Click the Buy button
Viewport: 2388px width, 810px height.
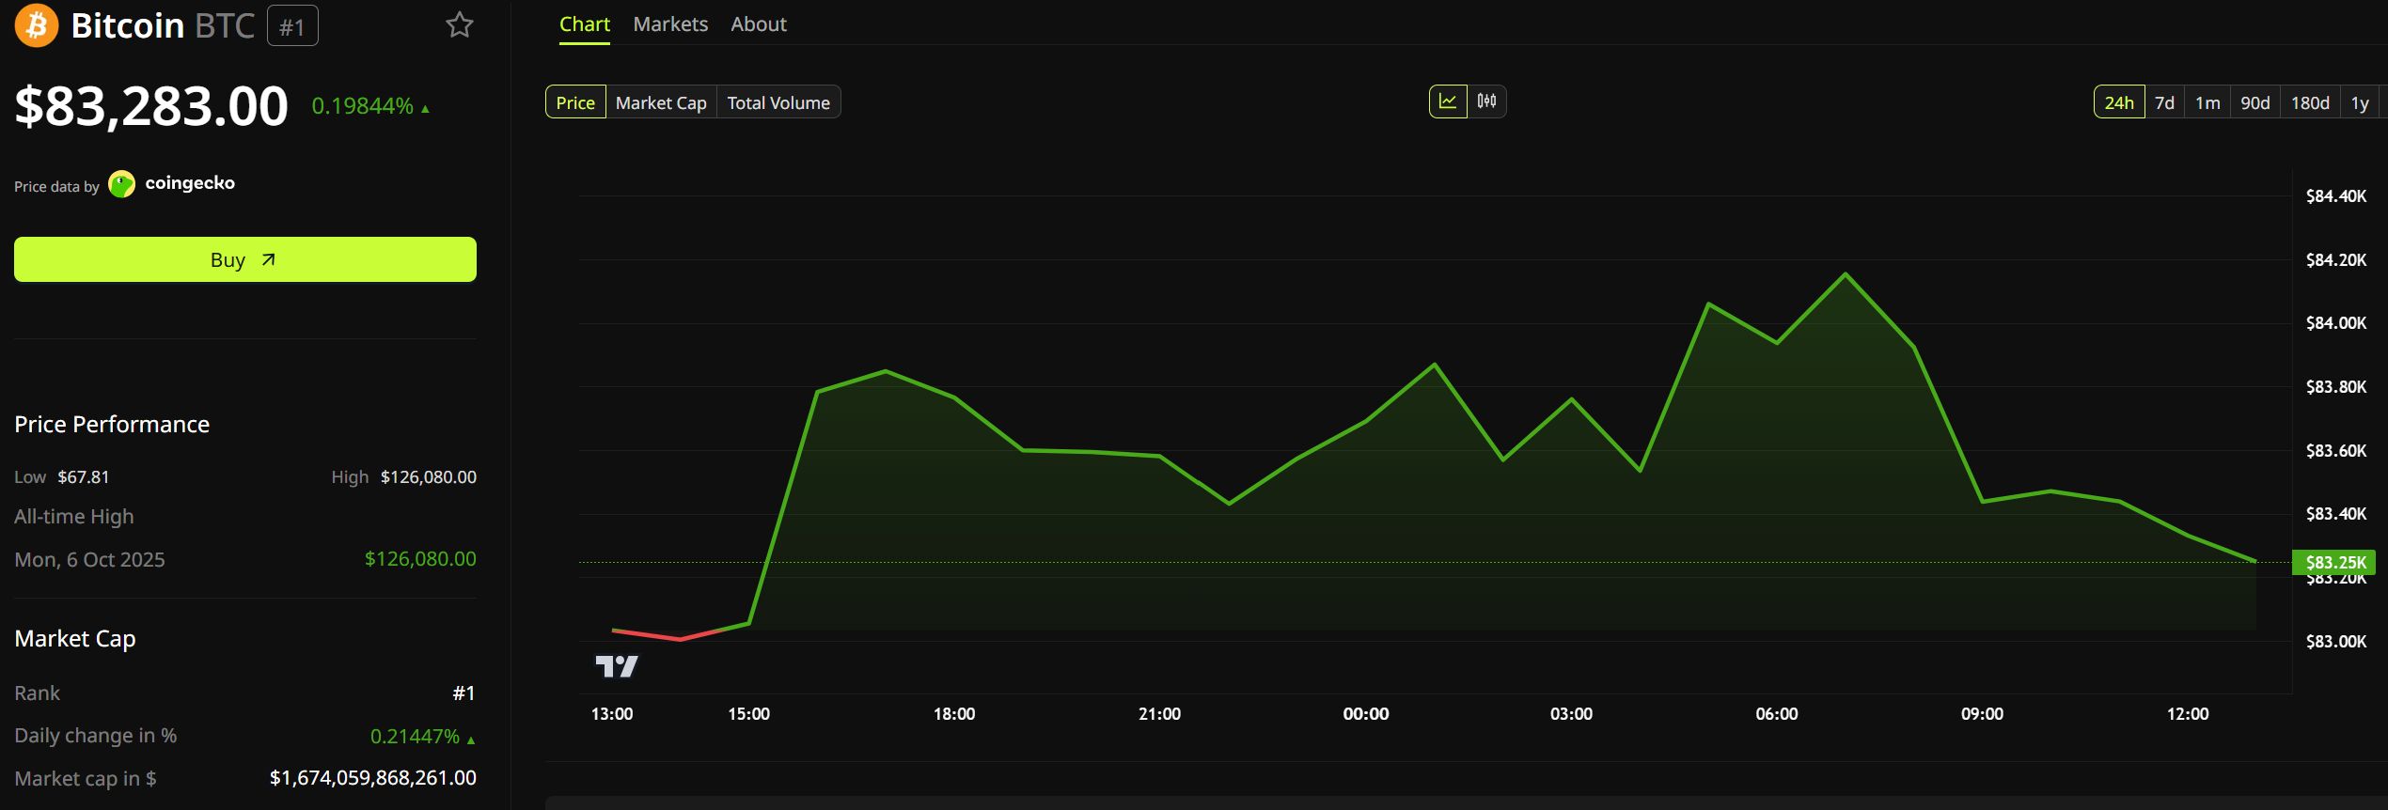245,259
